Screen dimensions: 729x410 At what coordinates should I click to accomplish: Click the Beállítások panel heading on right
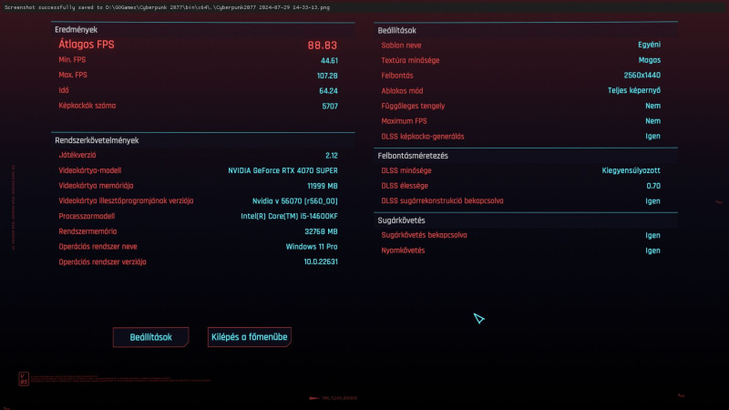[396, 31]
